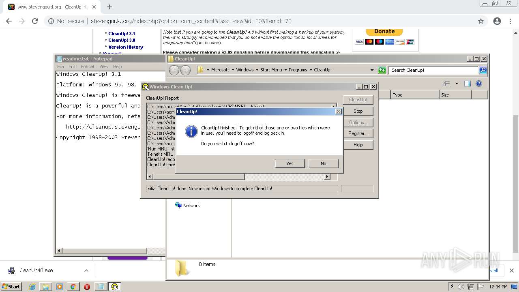Click the Size column header
This screenshot has width=519, height=292.
[x=455, y=95]
